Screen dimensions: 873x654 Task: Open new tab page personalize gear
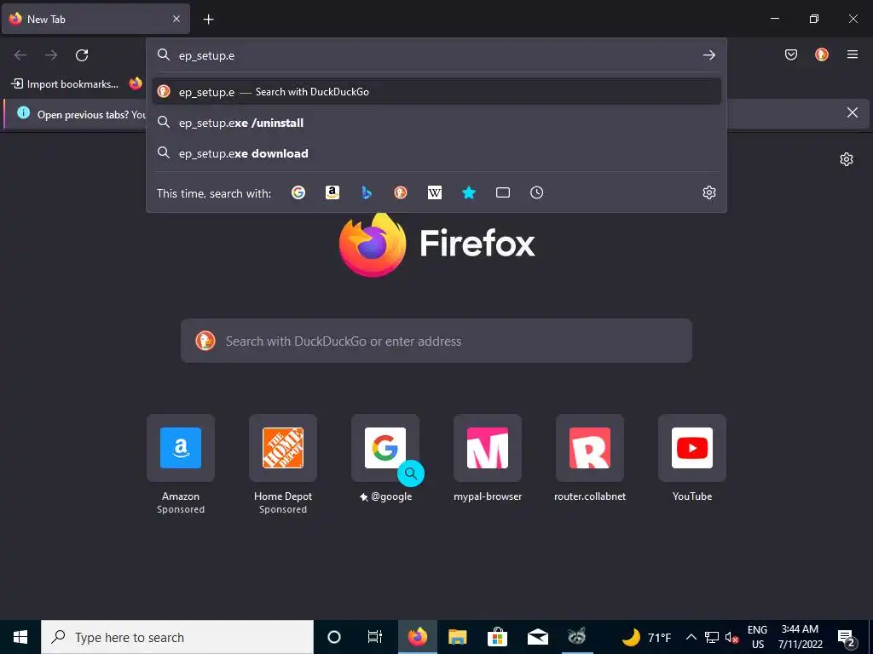847,159
